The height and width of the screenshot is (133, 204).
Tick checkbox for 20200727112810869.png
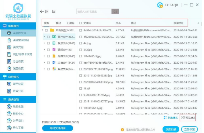point(81,69)
